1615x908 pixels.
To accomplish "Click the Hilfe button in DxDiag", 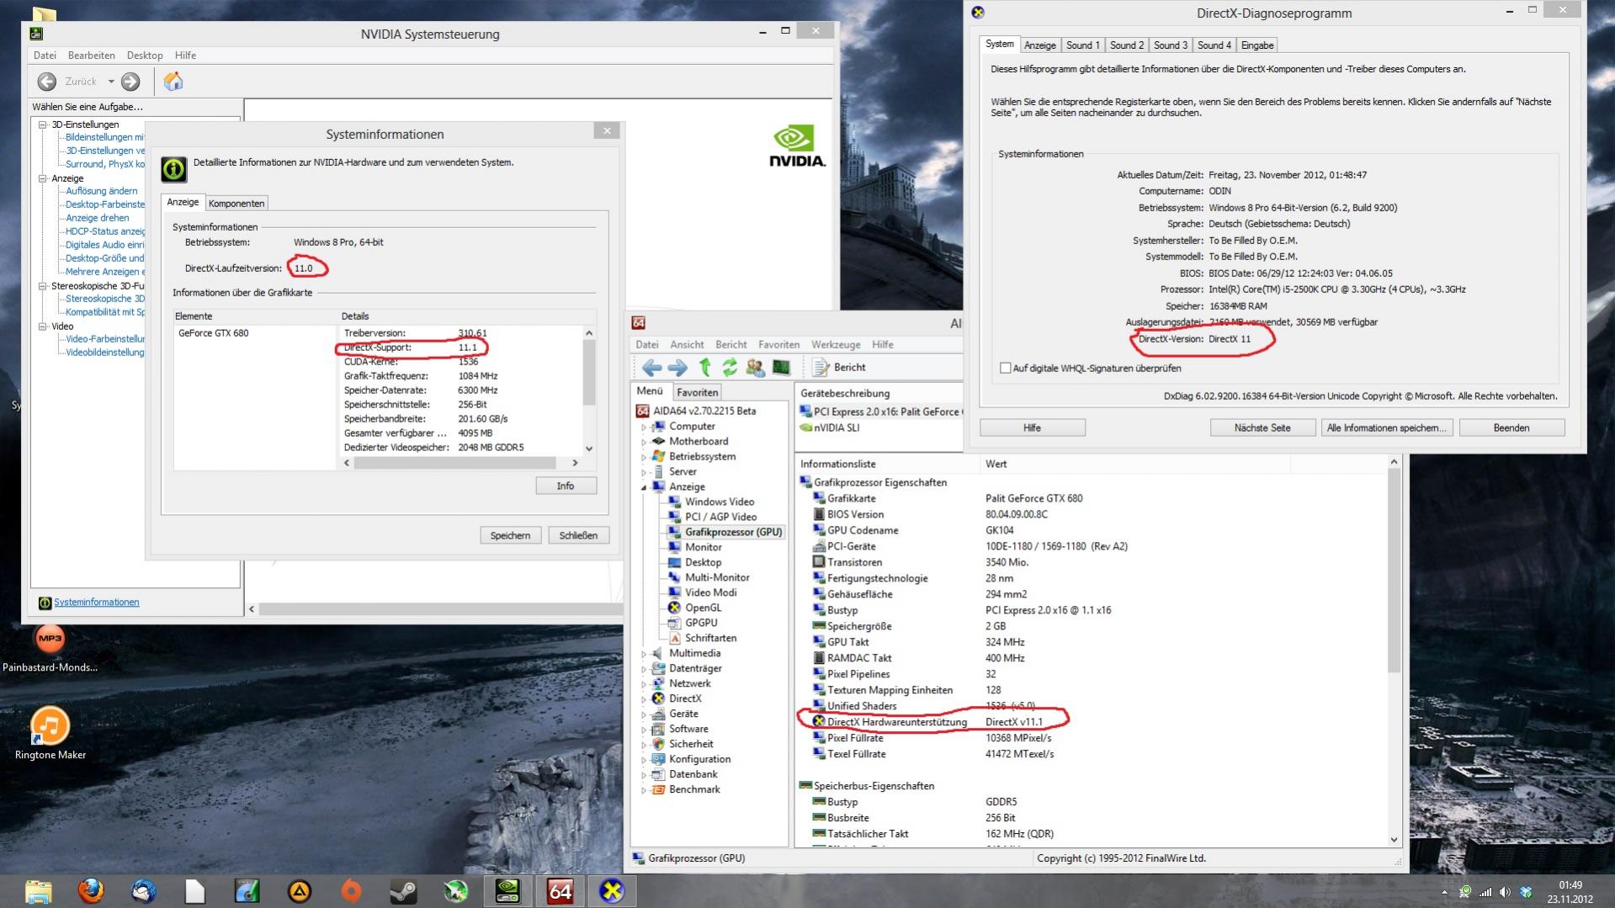I will (1032, 428).
